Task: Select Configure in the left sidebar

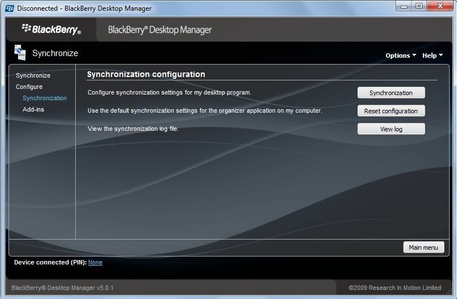Action: click(x=29, y=87)
